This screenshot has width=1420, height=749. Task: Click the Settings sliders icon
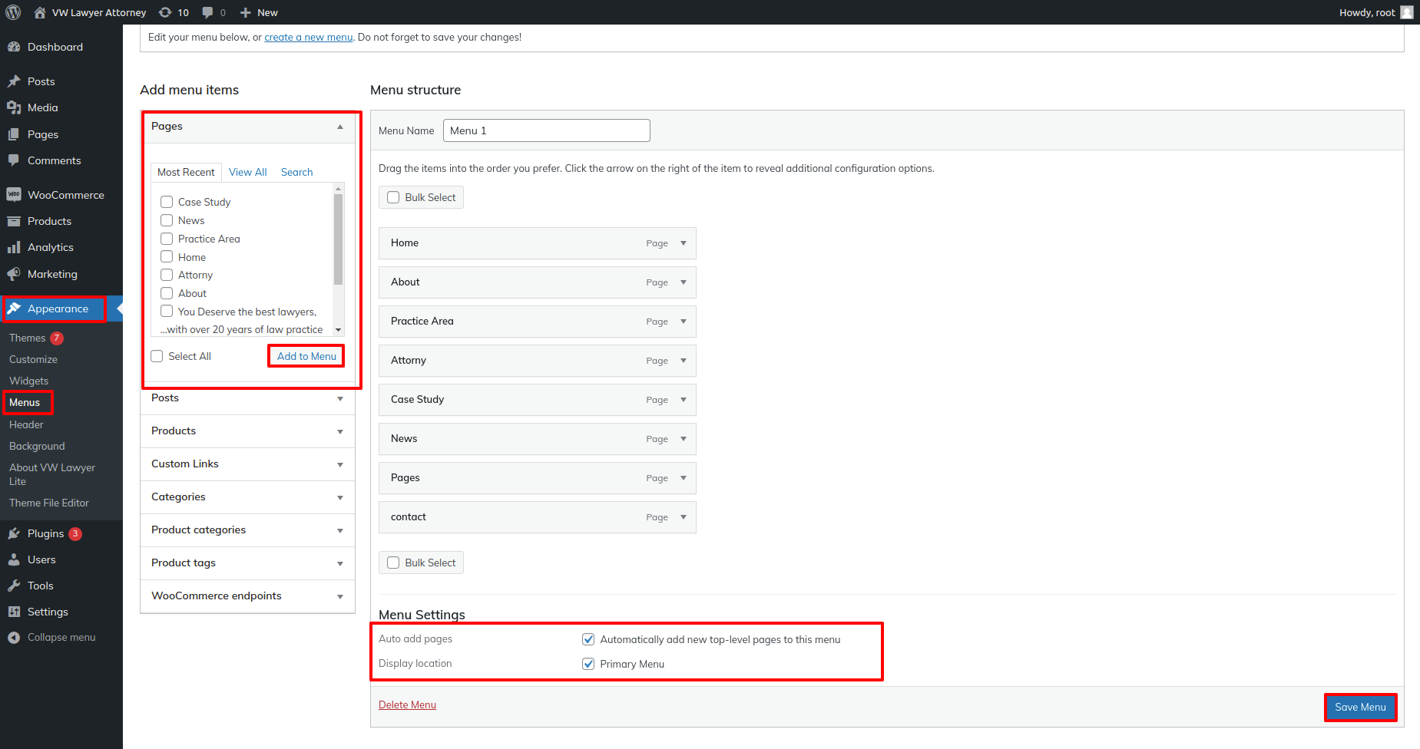tap(14, 612)
